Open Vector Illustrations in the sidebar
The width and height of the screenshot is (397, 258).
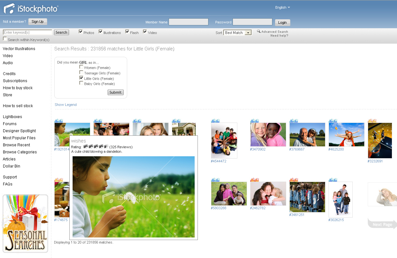tap(19, 49)
